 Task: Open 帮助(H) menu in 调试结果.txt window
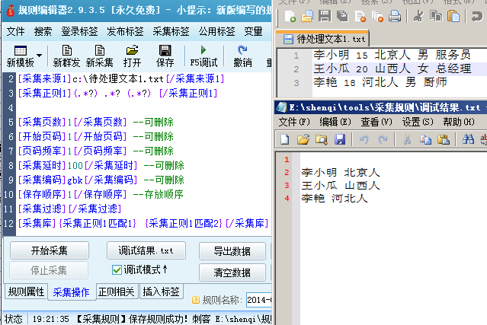tap(459, 122)
